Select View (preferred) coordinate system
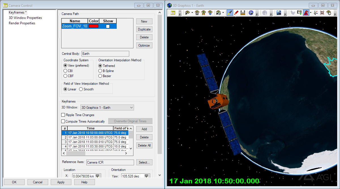 click(65, 66)
